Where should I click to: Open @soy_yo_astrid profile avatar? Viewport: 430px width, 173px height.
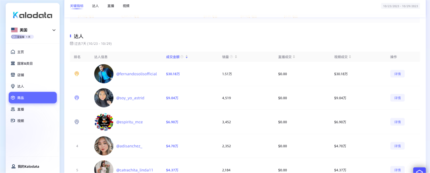[x=104, y=98]
